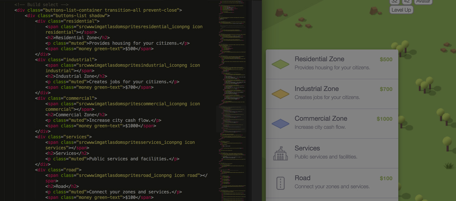Click the div class="residential" code line
The image size is (456, 201).
[x=67, y=21]
